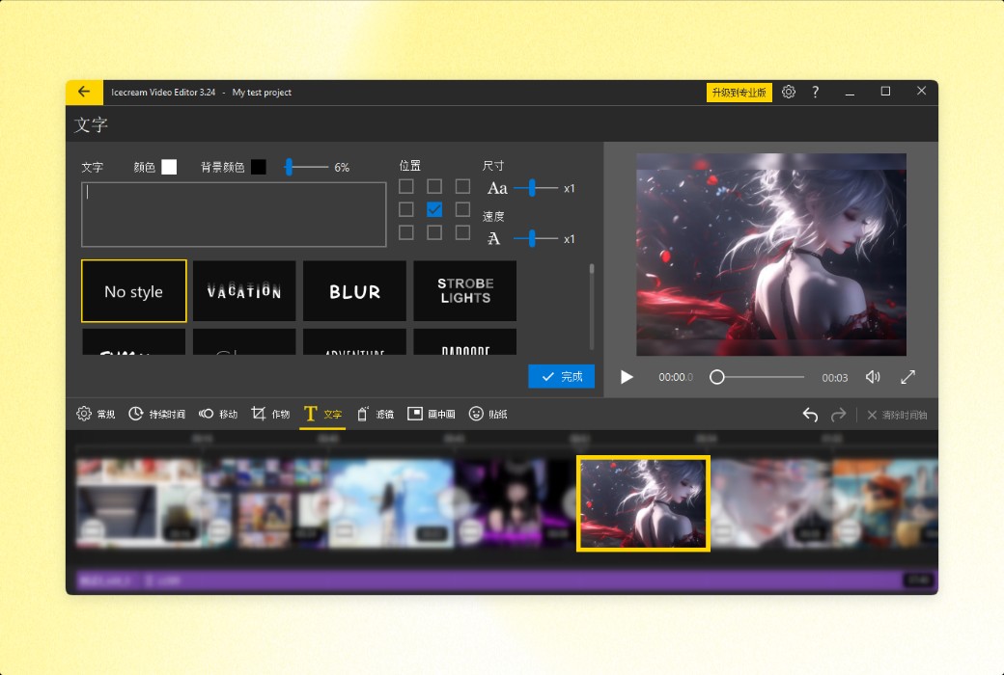Enable the bottom-right text position checkbox
1004x675 pixels.
coord(461,232)
